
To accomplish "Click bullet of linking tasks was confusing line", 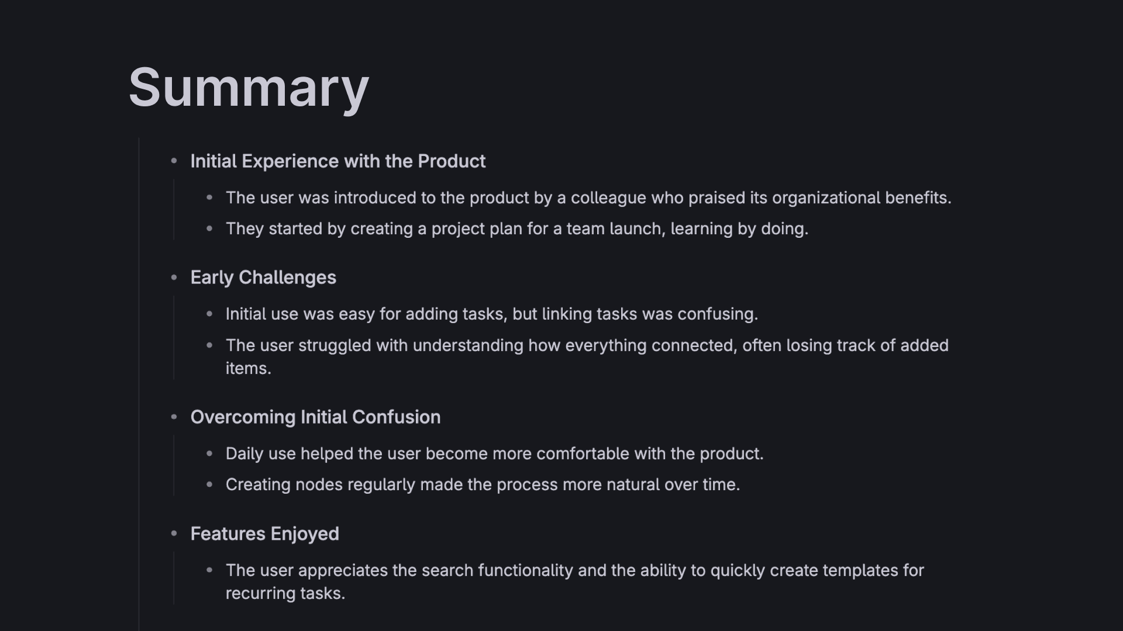I will pyautogui.click(x=209, y=314).
